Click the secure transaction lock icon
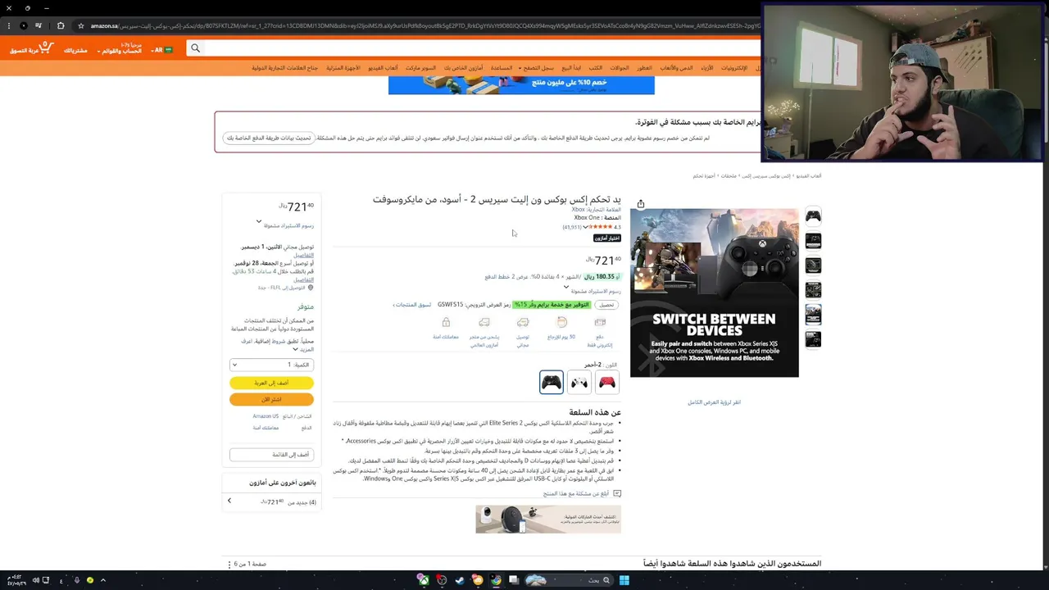 pyautogui.click(x=446, y=323)
